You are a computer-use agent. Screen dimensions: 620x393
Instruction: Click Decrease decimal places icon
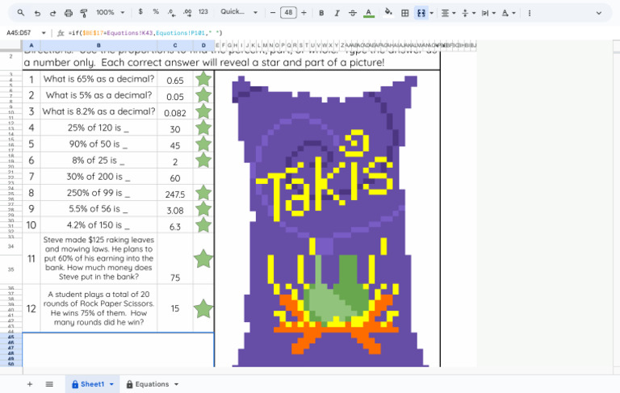coord(172,13)
